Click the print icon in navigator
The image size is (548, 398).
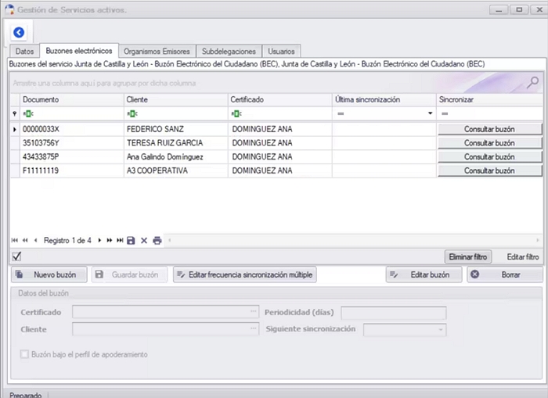[157, 240]
